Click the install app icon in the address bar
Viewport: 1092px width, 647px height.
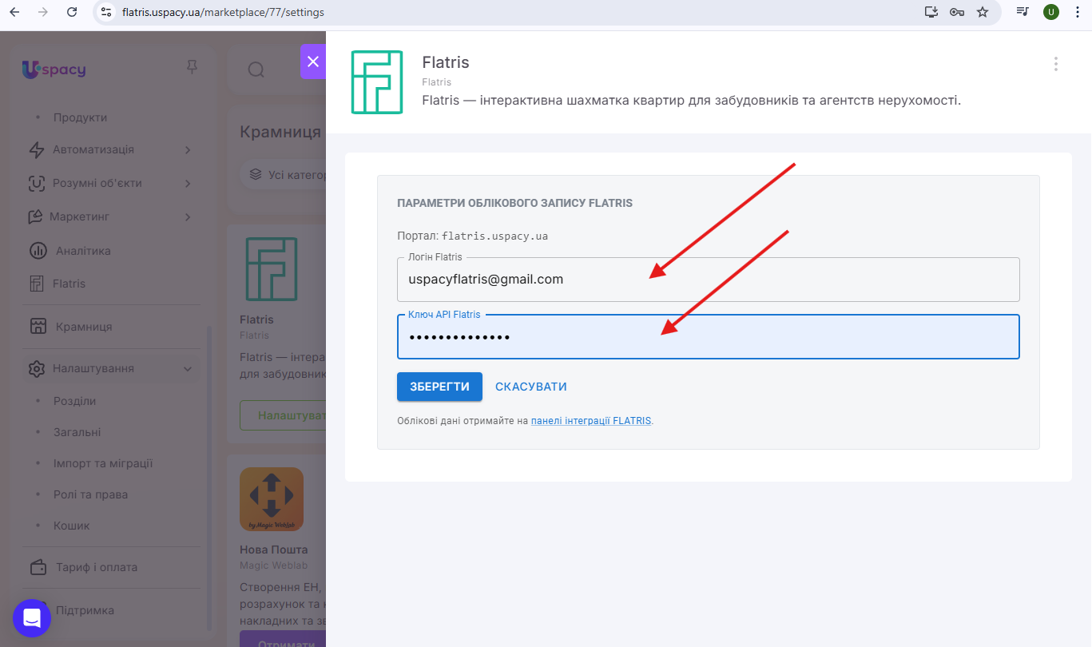tap(931, 12)
